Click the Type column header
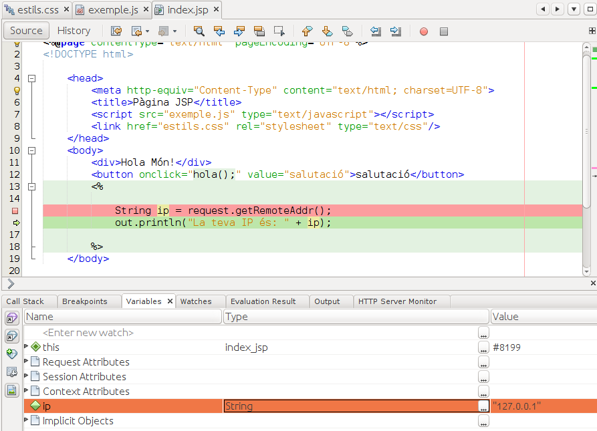597x431 pixels. click(x=356, y=317)
